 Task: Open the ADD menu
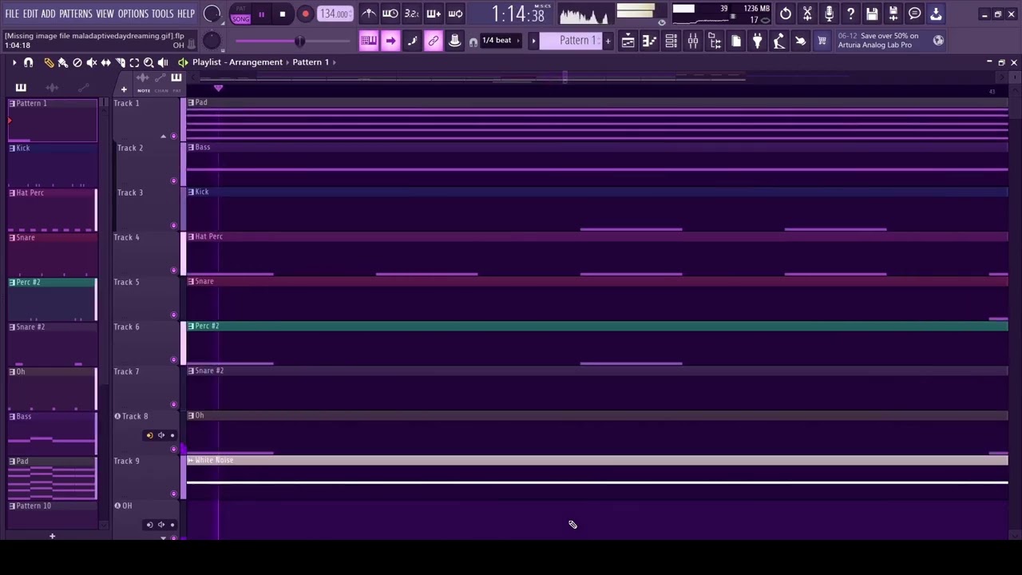(48, 14)
